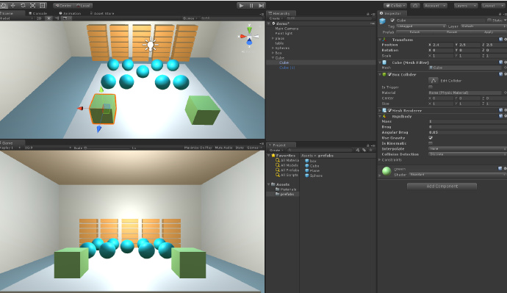Image resolution: width=507 pixels, height=293 pixels.
Task: Select the Hand tool in the toolbar
Action: [3, 5]
